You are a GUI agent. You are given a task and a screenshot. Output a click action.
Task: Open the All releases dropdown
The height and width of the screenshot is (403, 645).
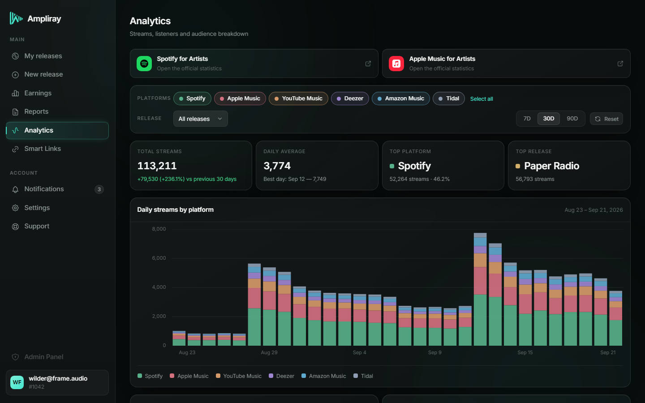(x=201, y=119)
